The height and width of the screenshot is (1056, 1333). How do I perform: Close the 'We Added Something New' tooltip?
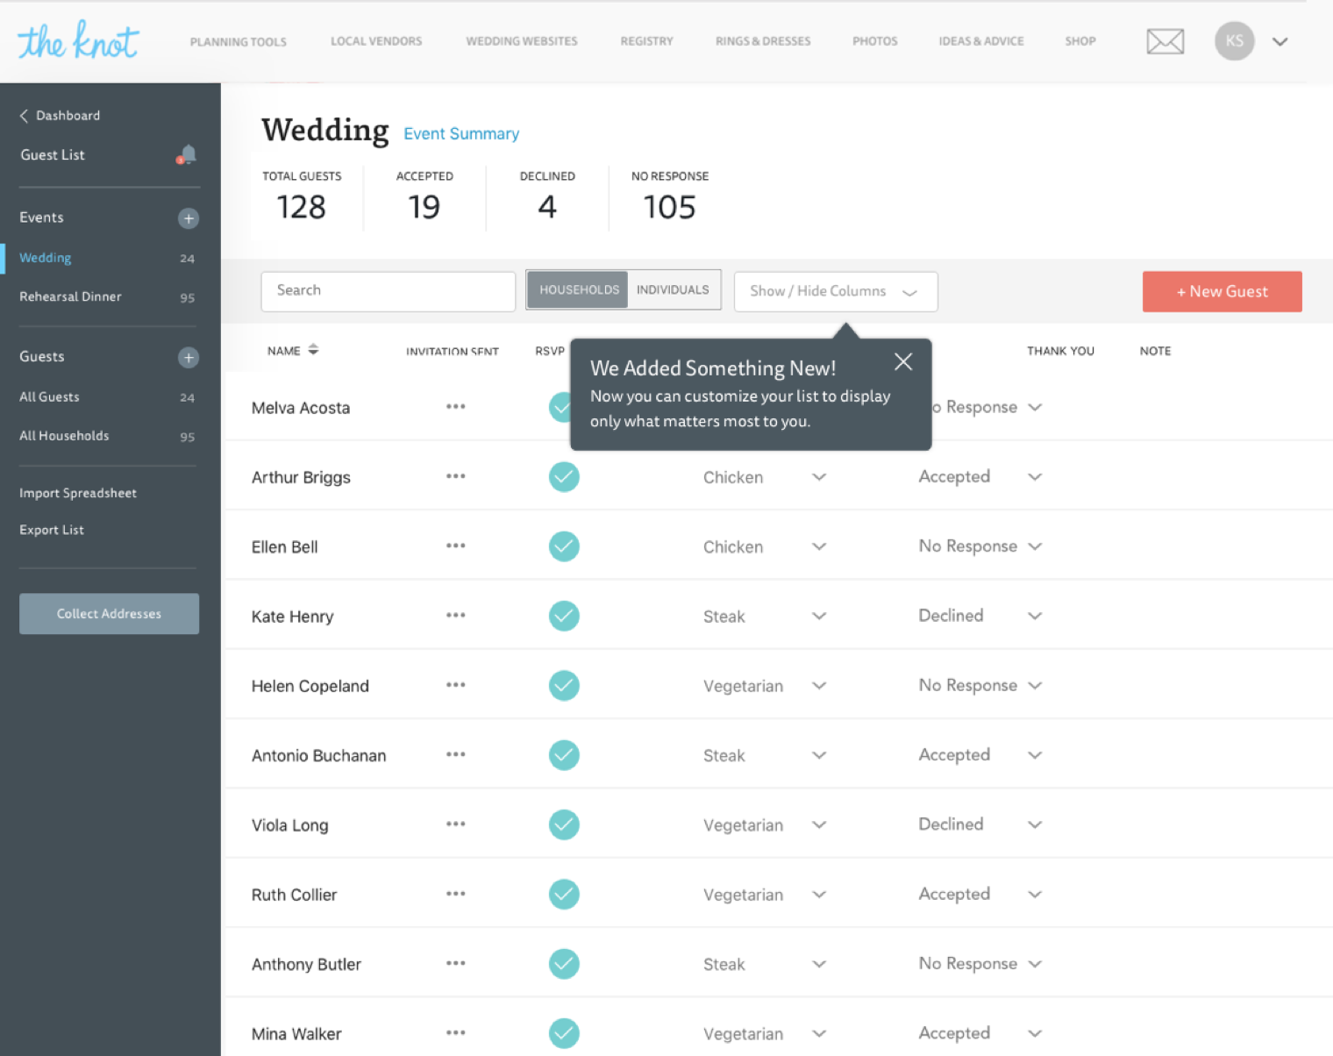coord(903,361)
